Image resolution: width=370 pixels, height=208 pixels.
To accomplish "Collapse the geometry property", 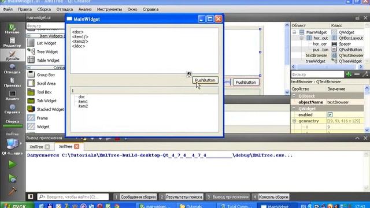I will pyautogui.click(x=294, y=121).
